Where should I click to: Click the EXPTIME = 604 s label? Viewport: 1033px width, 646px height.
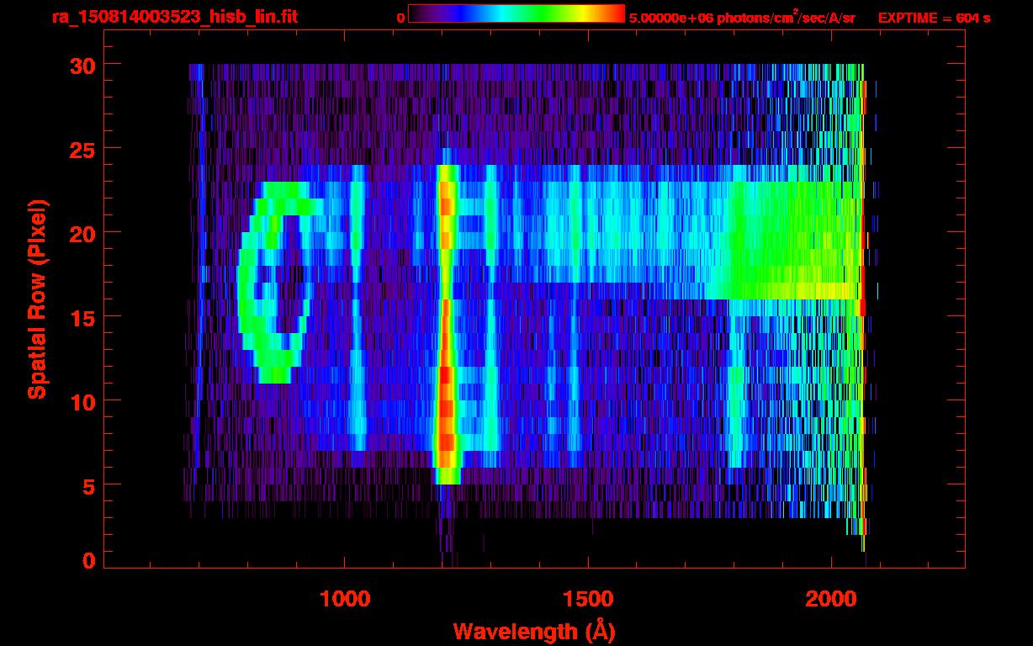(934, 18)
